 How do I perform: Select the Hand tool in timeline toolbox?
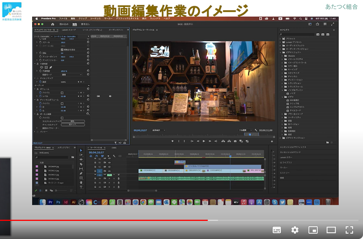coord(81,183)
